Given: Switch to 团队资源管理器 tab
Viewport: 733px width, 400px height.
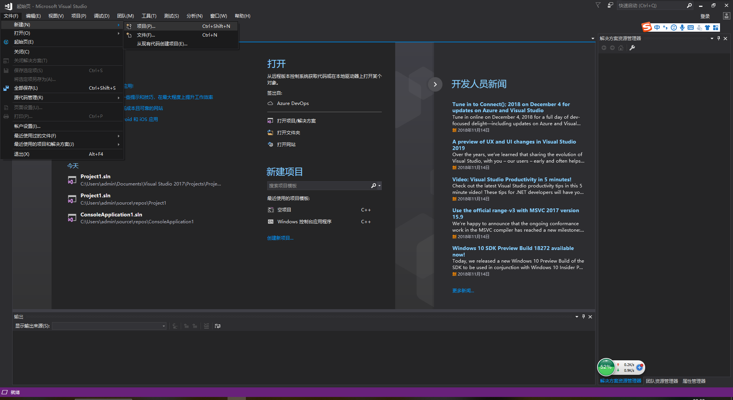Looking at the screenshot, I should coord(662,381).
